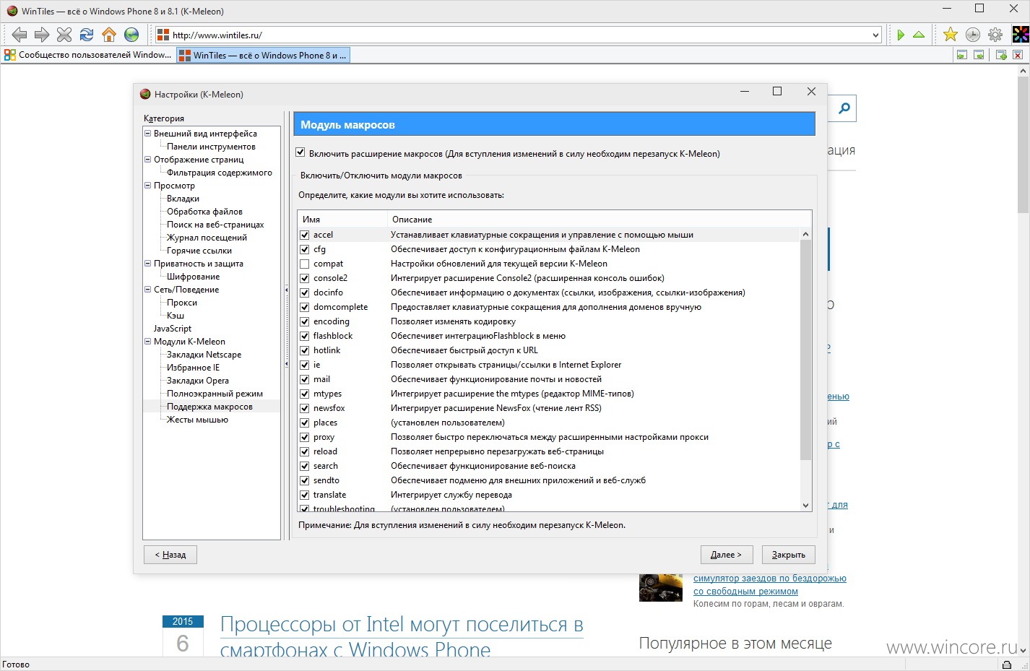Disable the newsfox module checkbox
Screen dimensions: 1030x671
click(x=305, y=408)
